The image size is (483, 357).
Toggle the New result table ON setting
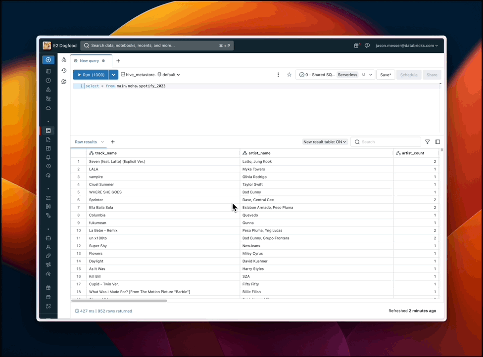click(325, 142)
